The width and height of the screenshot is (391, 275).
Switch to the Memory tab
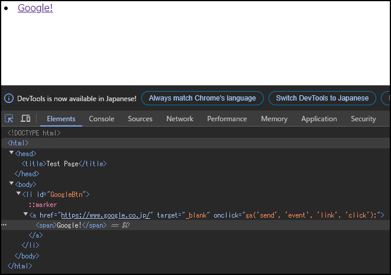pos(274,119)
